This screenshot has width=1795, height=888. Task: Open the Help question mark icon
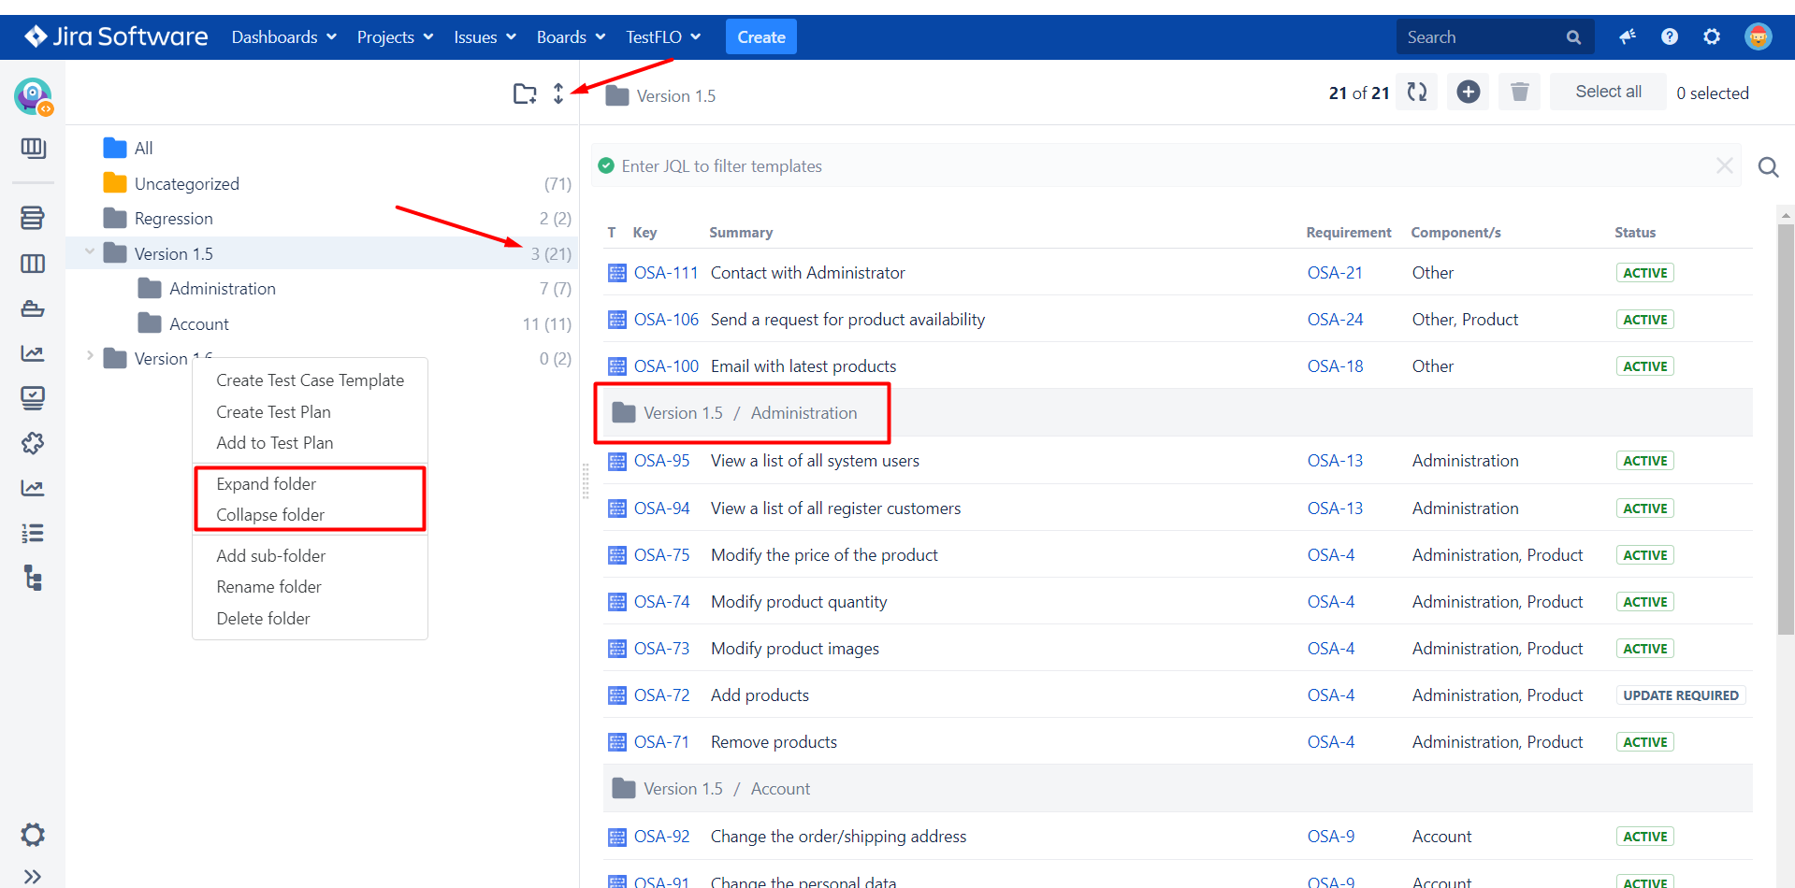pyautogui.click(x=1670, y=36)
